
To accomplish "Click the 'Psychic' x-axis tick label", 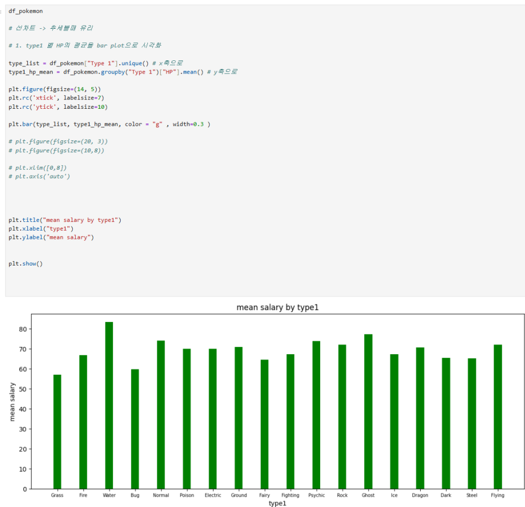I will 316,495.
